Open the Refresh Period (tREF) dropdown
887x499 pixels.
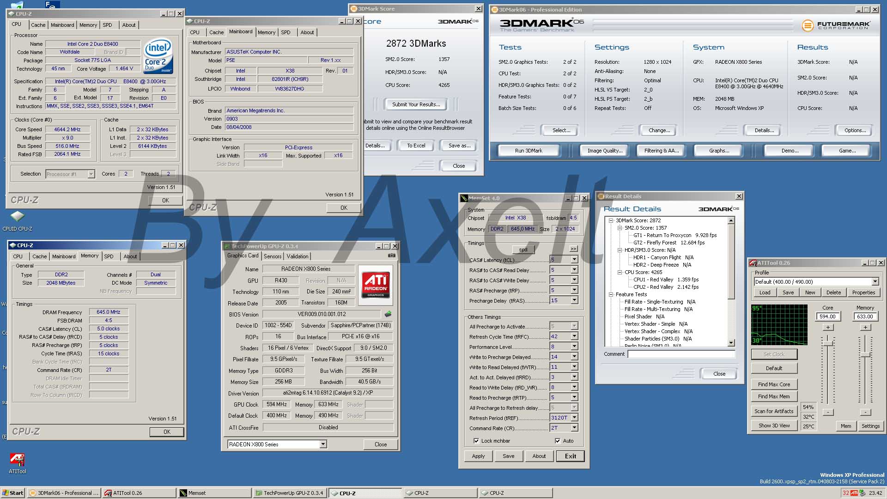click(574, 418)
